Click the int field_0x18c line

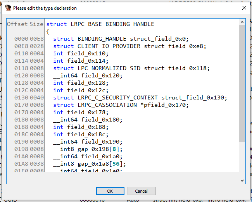click(x=81, y=134)
